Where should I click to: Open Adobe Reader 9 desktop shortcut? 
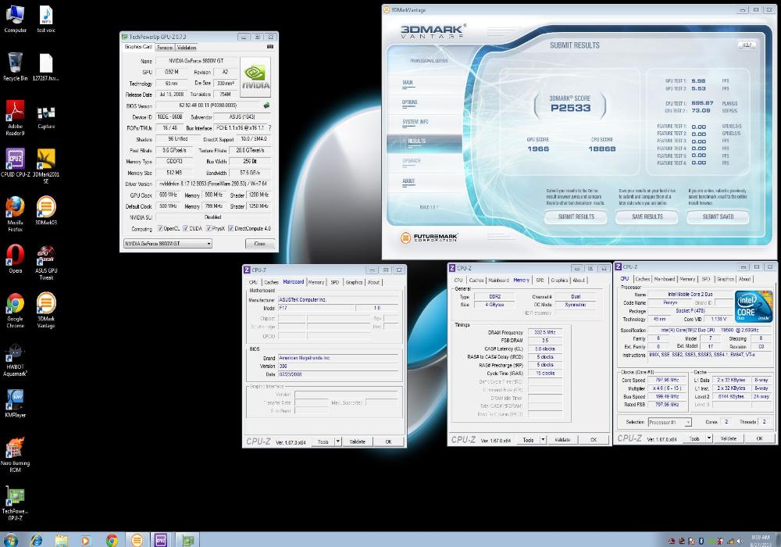[15, 117]
